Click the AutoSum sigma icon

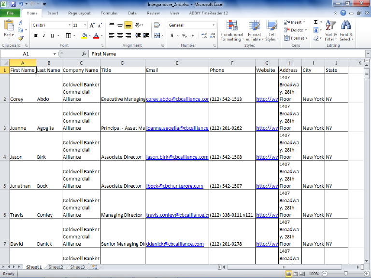[315, 22]
